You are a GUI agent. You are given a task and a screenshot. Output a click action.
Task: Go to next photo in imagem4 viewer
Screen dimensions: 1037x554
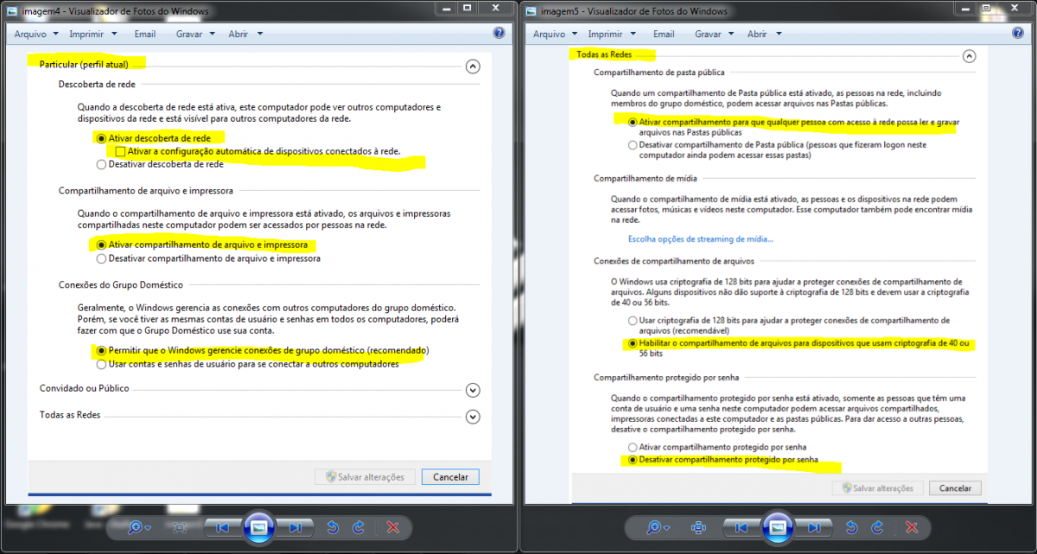tap(295, 527)
